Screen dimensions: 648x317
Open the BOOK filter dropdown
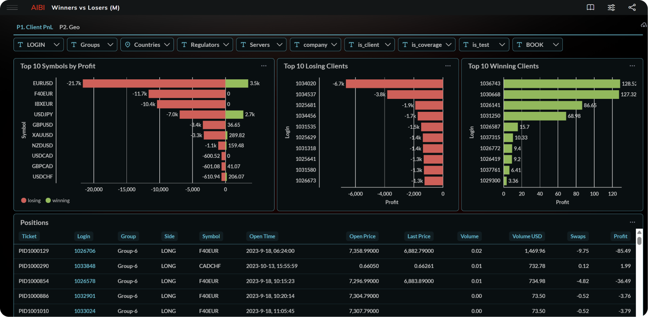pos(538,45)
